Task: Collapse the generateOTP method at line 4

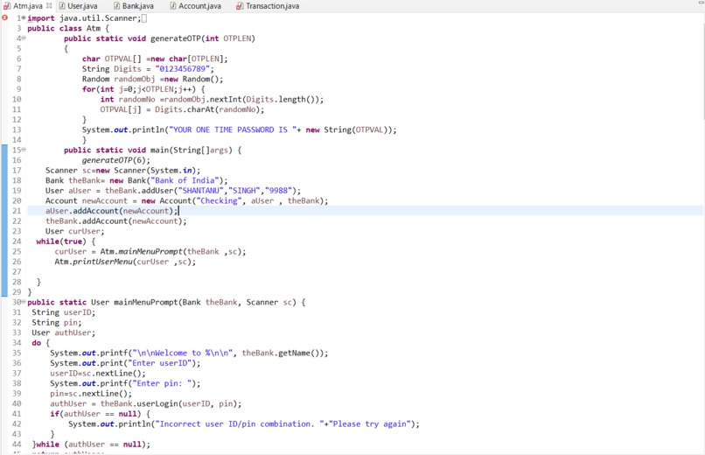Action: coord(24,38)
